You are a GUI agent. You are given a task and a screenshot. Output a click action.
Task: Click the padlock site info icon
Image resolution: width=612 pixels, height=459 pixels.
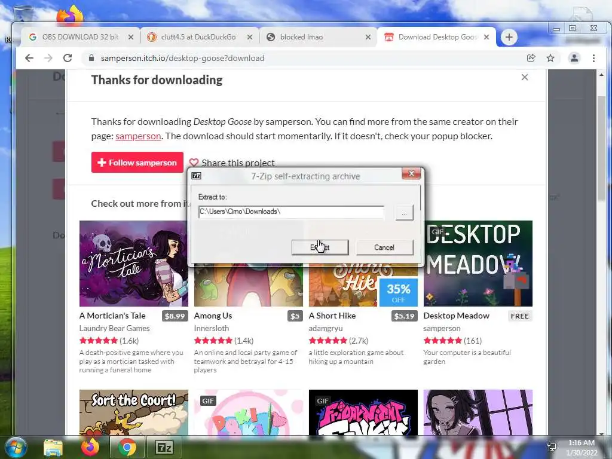(91, 58)
